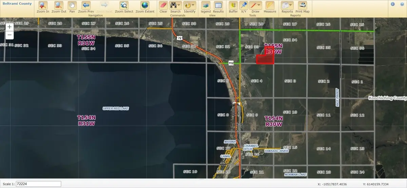Select the Zoom Out tool
The height and width of the screenshot is (188, 407).
tap(59, 5)
